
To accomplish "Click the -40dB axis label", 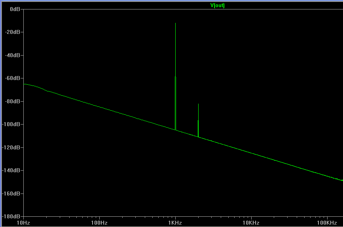I will tap(13, 55).
